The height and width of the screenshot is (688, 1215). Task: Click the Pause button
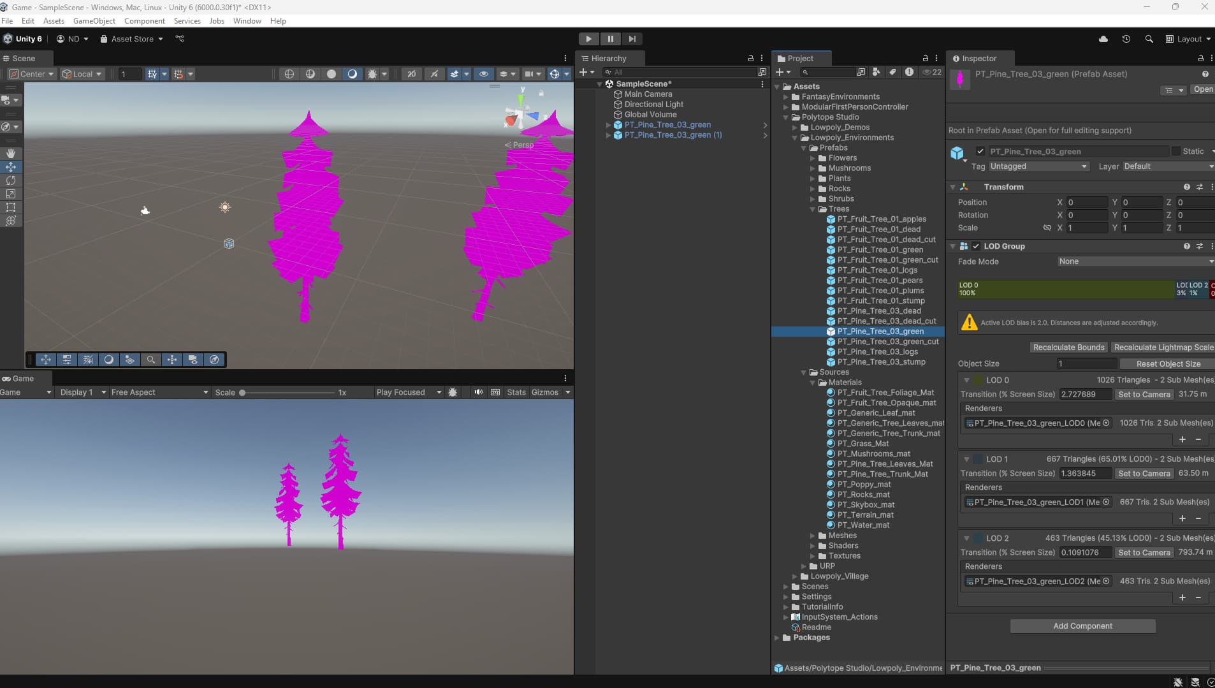pos(610,39)
